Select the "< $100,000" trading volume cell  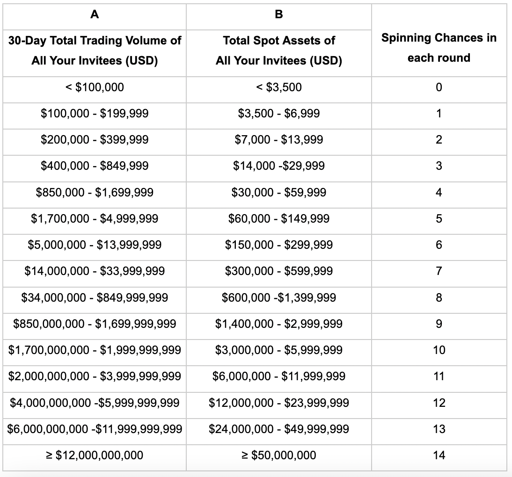[95, 87]
